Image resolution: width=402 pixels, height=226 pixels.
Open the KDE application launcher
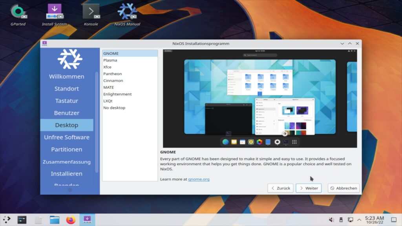tap(7, 220)
